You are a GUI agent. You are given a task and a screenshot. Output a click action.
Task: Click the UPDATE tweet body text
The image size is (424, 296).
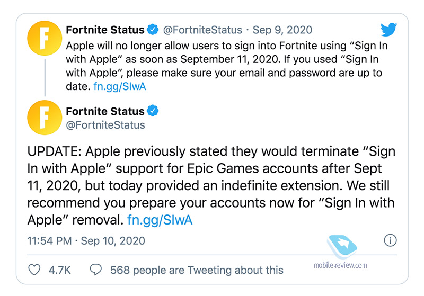point(211,185)
